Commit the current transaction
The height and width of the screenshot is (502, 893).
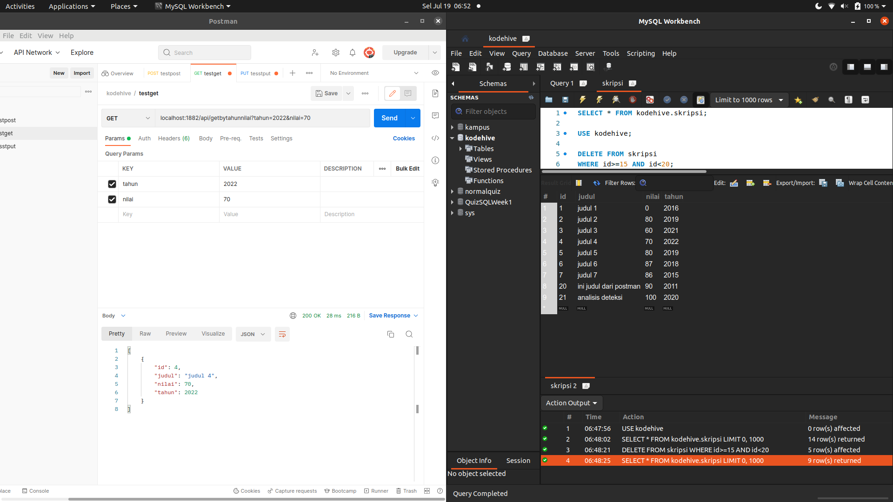(667, 99)
